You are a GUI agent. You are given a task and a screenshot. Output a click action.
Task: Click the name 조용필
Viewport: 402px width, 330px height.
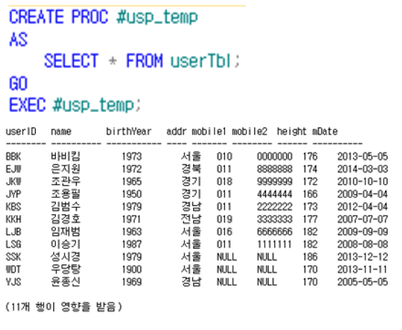coord(66,194)
